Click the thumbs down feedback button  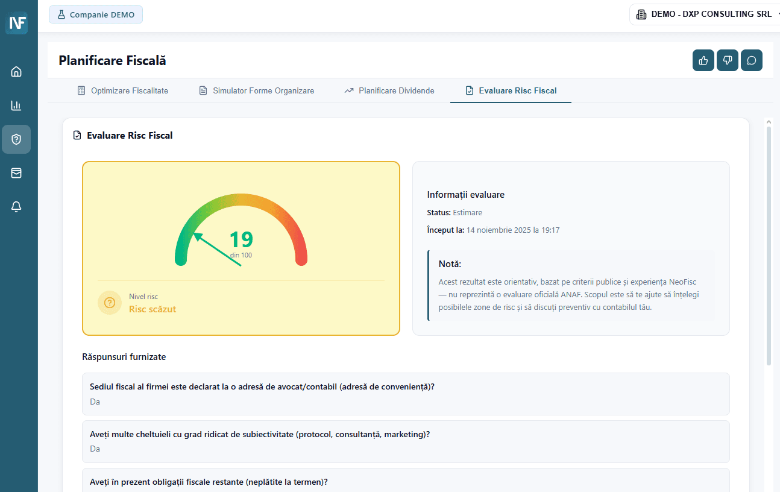727,60
